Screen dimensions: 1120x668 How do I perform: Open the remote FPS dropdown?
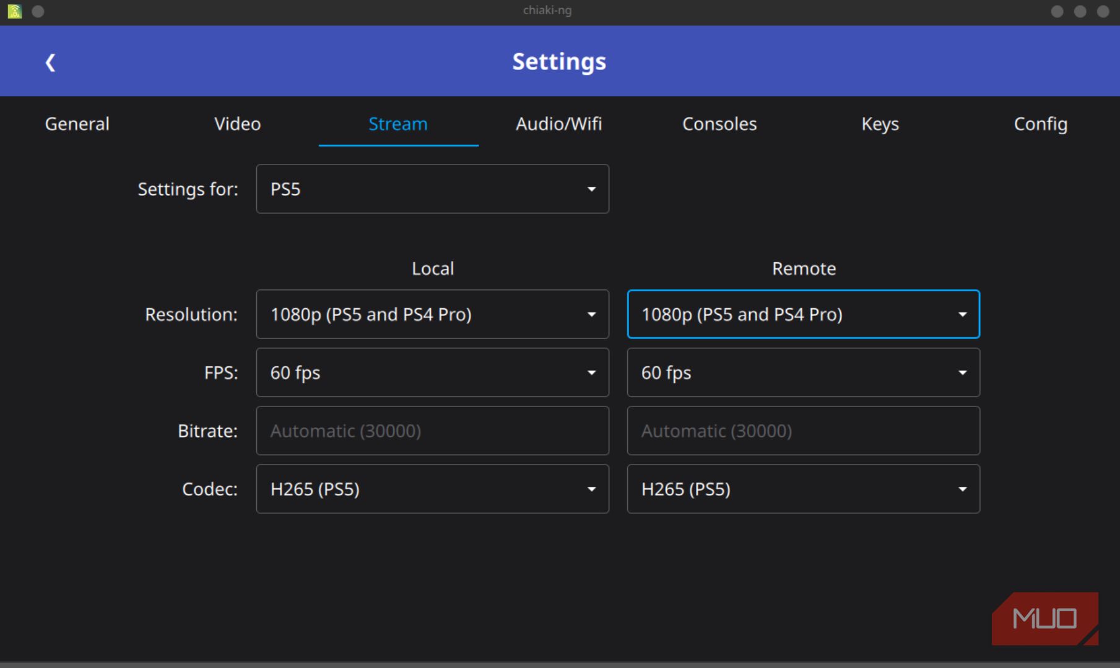point(803,372)
